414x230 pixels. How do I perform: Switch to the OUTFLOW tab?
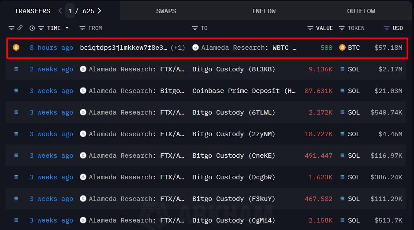(x=361, y=11)
